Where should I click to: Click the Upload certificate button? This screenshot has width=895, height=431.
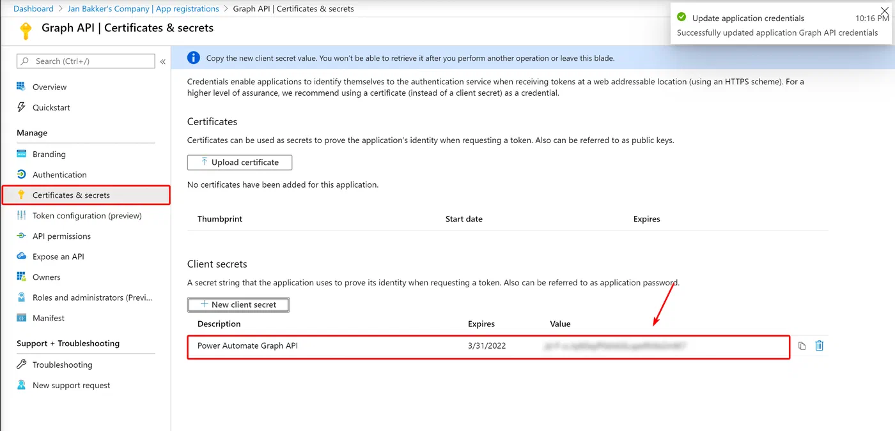[240, 162]
